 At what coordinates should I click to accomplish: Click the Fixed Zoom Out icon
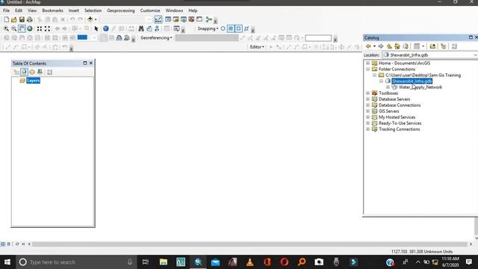[x=47, y=28]
